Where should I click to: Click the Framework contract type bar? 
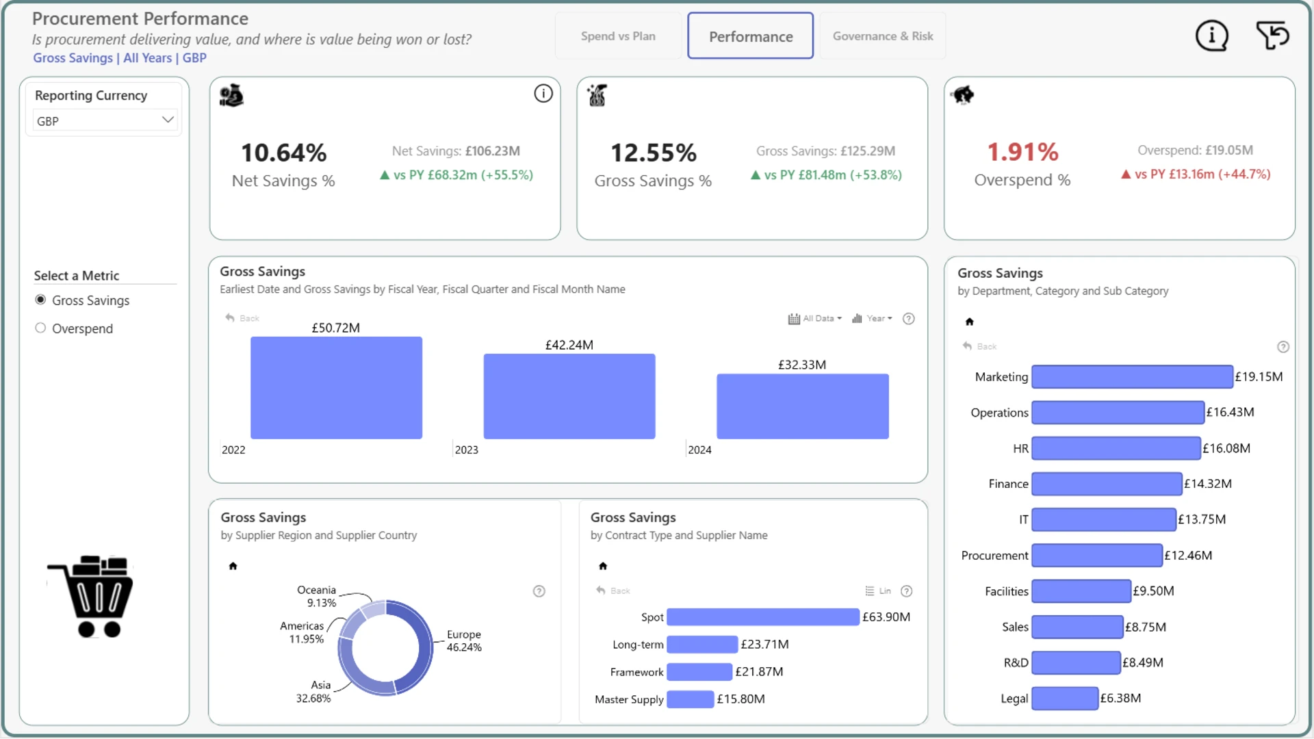[699, 672]
